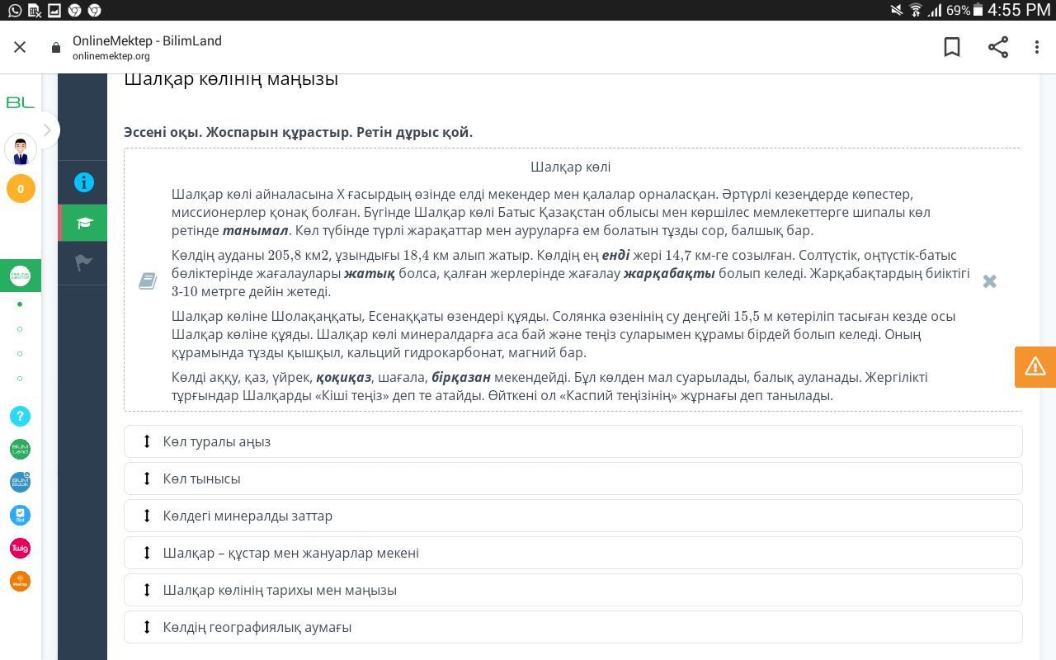Bookmark this OnlineMektep page

[952, 47]
